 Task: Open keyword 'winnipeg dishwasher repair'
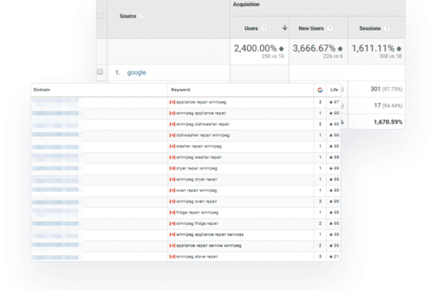point(203,124)
